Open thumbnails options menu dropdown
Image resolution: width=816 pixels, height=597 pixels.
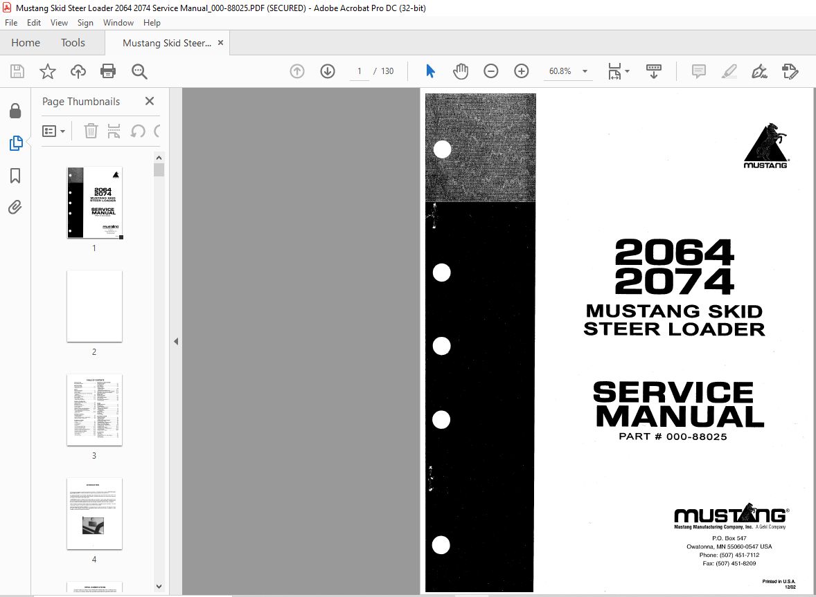pyautogui.click(x=53, y=131)
